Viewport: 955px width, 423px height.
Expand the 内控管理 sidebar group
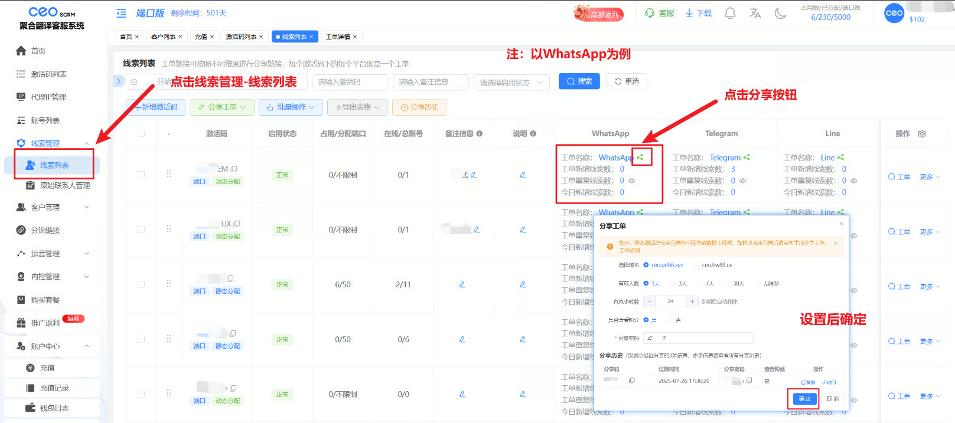pyautogui.click(x=87, y=277)
